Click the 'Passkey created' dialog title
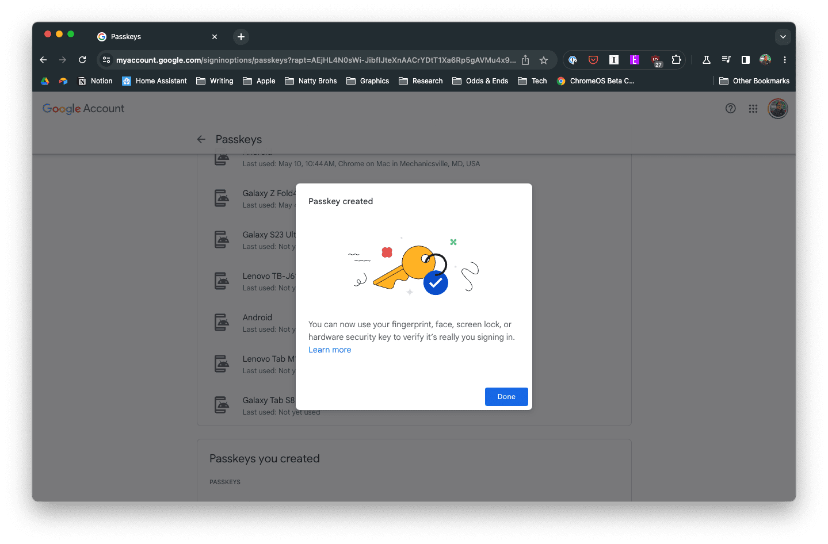This screenshot has width=828, height=544. coord(341,201)
